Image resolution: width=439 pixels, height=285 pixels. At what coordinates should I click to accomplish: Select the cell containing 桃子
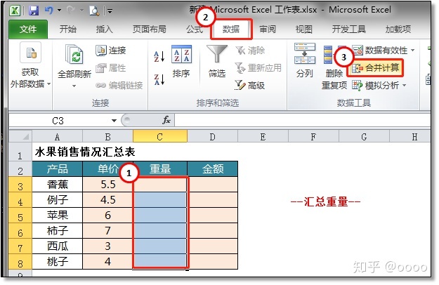(x=58, y=262)
